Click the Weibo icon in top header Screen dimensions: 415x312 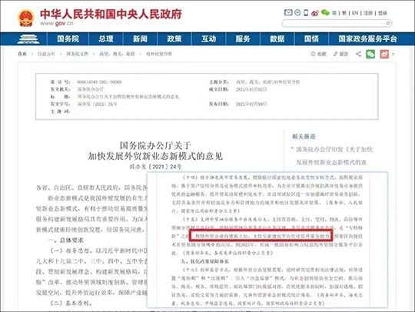315,13
